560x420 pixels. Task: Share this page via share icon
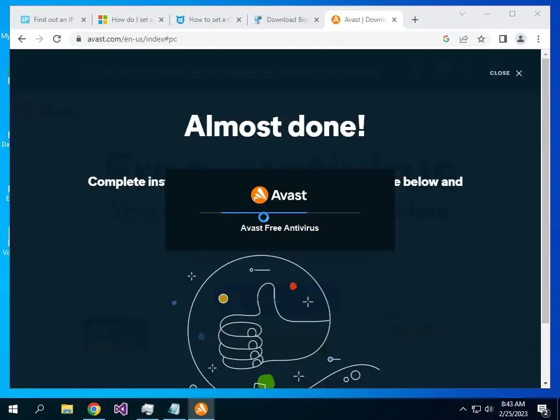pyautogui.click(x=464, y=39)
